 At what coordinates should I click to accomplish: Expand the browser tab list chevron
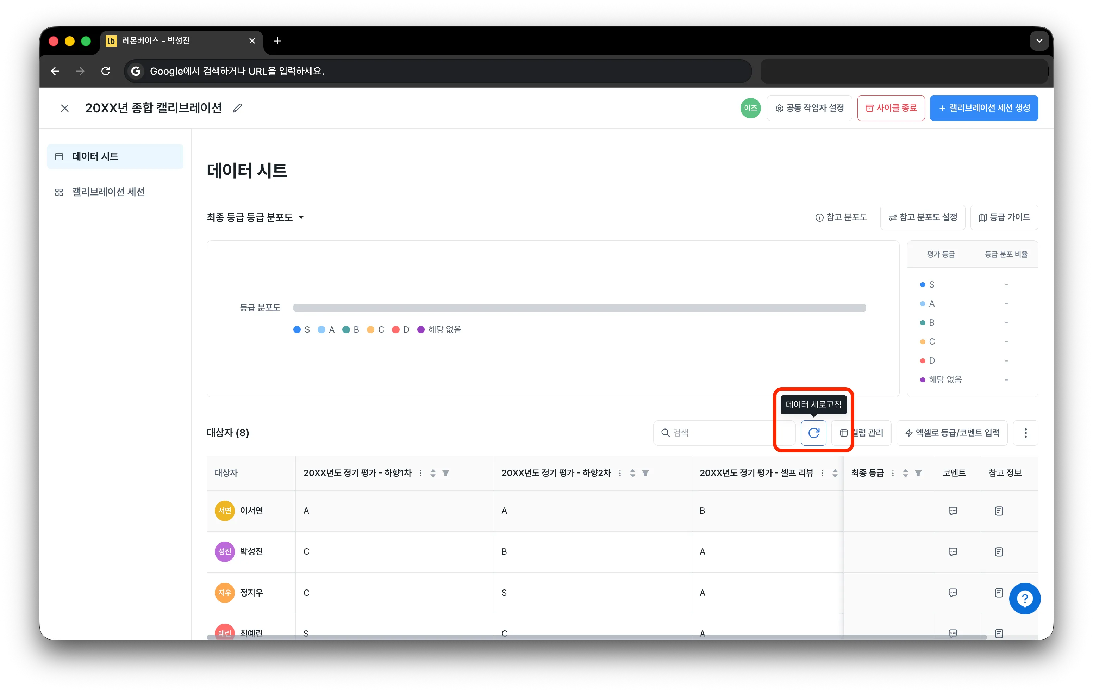[x=1039, y=41]
